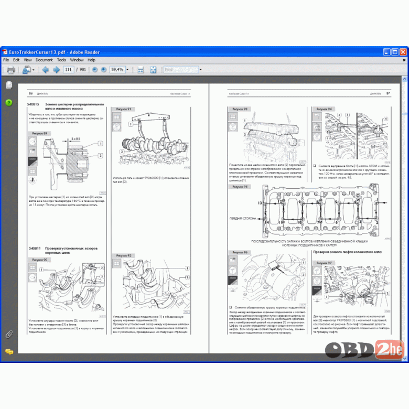Click page number 87 in right page header
This screenshot has width=409, height=409.
tap(388, 93)
